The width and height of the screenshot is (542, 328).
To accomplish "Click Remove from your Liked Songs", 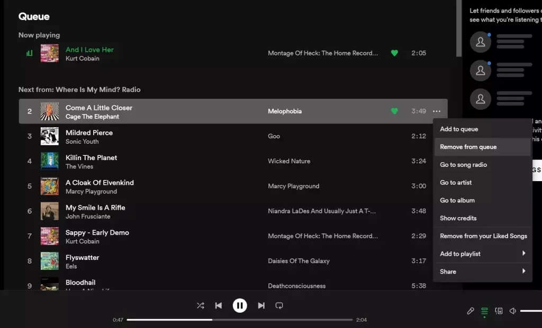I will pyautogui.click(x=483, y=236).
